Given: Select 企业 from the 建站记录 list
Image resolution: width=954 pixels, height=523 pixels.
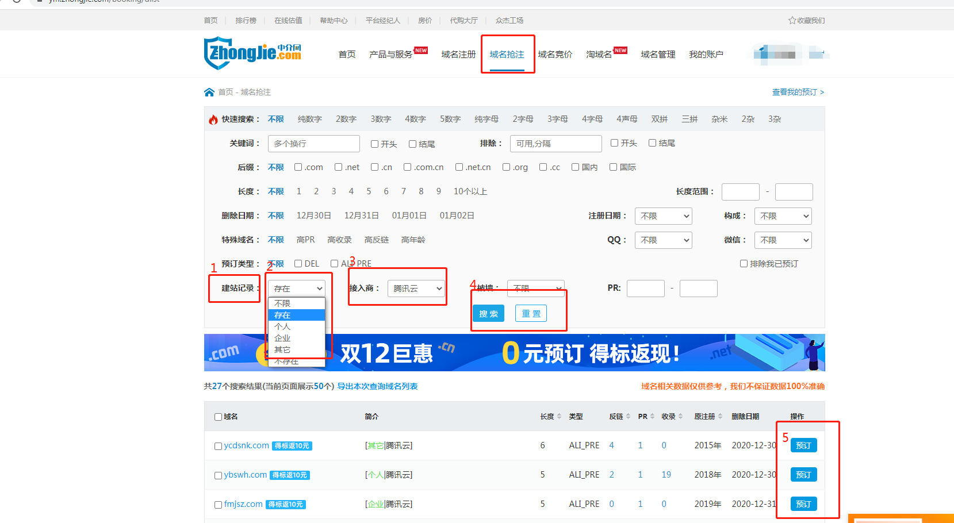Looking at the screenshot, I should pos(282,338).
